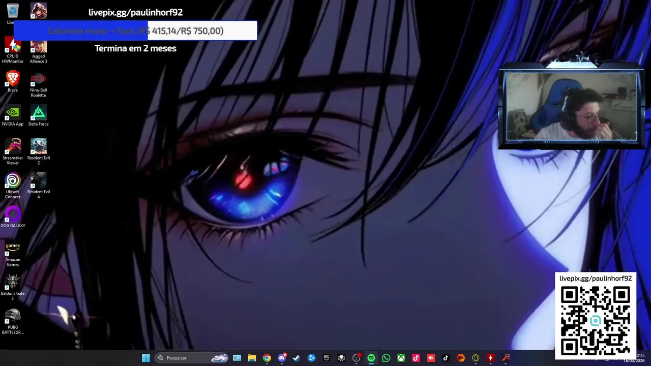Click the Pesquisar search box on taskbar

pos(192,358)
